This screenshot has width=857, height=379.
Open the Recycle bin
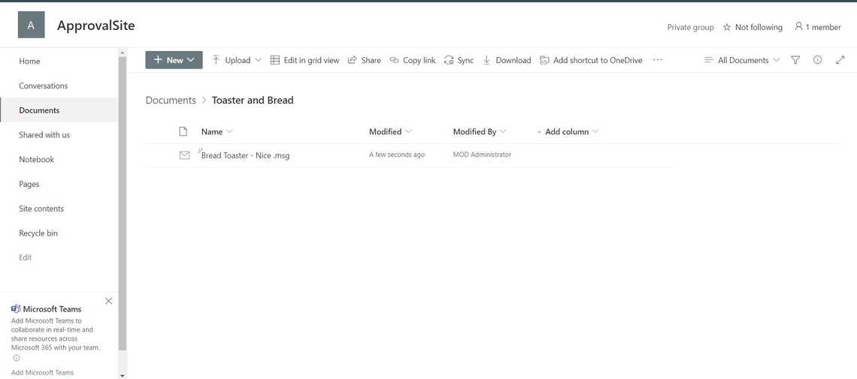pyautogui.click(x=38, y=233)
